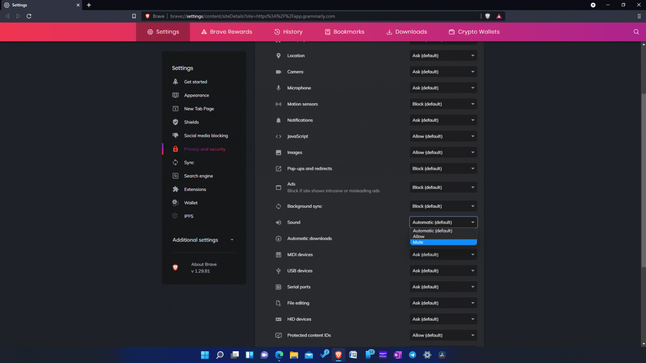This screenshot has width=646, height=363.
Task: Select the Shields section icon in sidebar
Action: click(175, 122)
